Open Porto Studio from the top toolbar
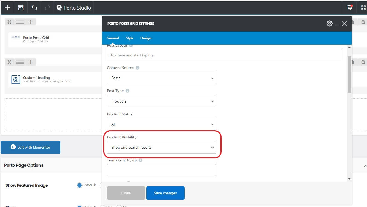This screenshot has height=207, width=367. (x=74, y=8)
